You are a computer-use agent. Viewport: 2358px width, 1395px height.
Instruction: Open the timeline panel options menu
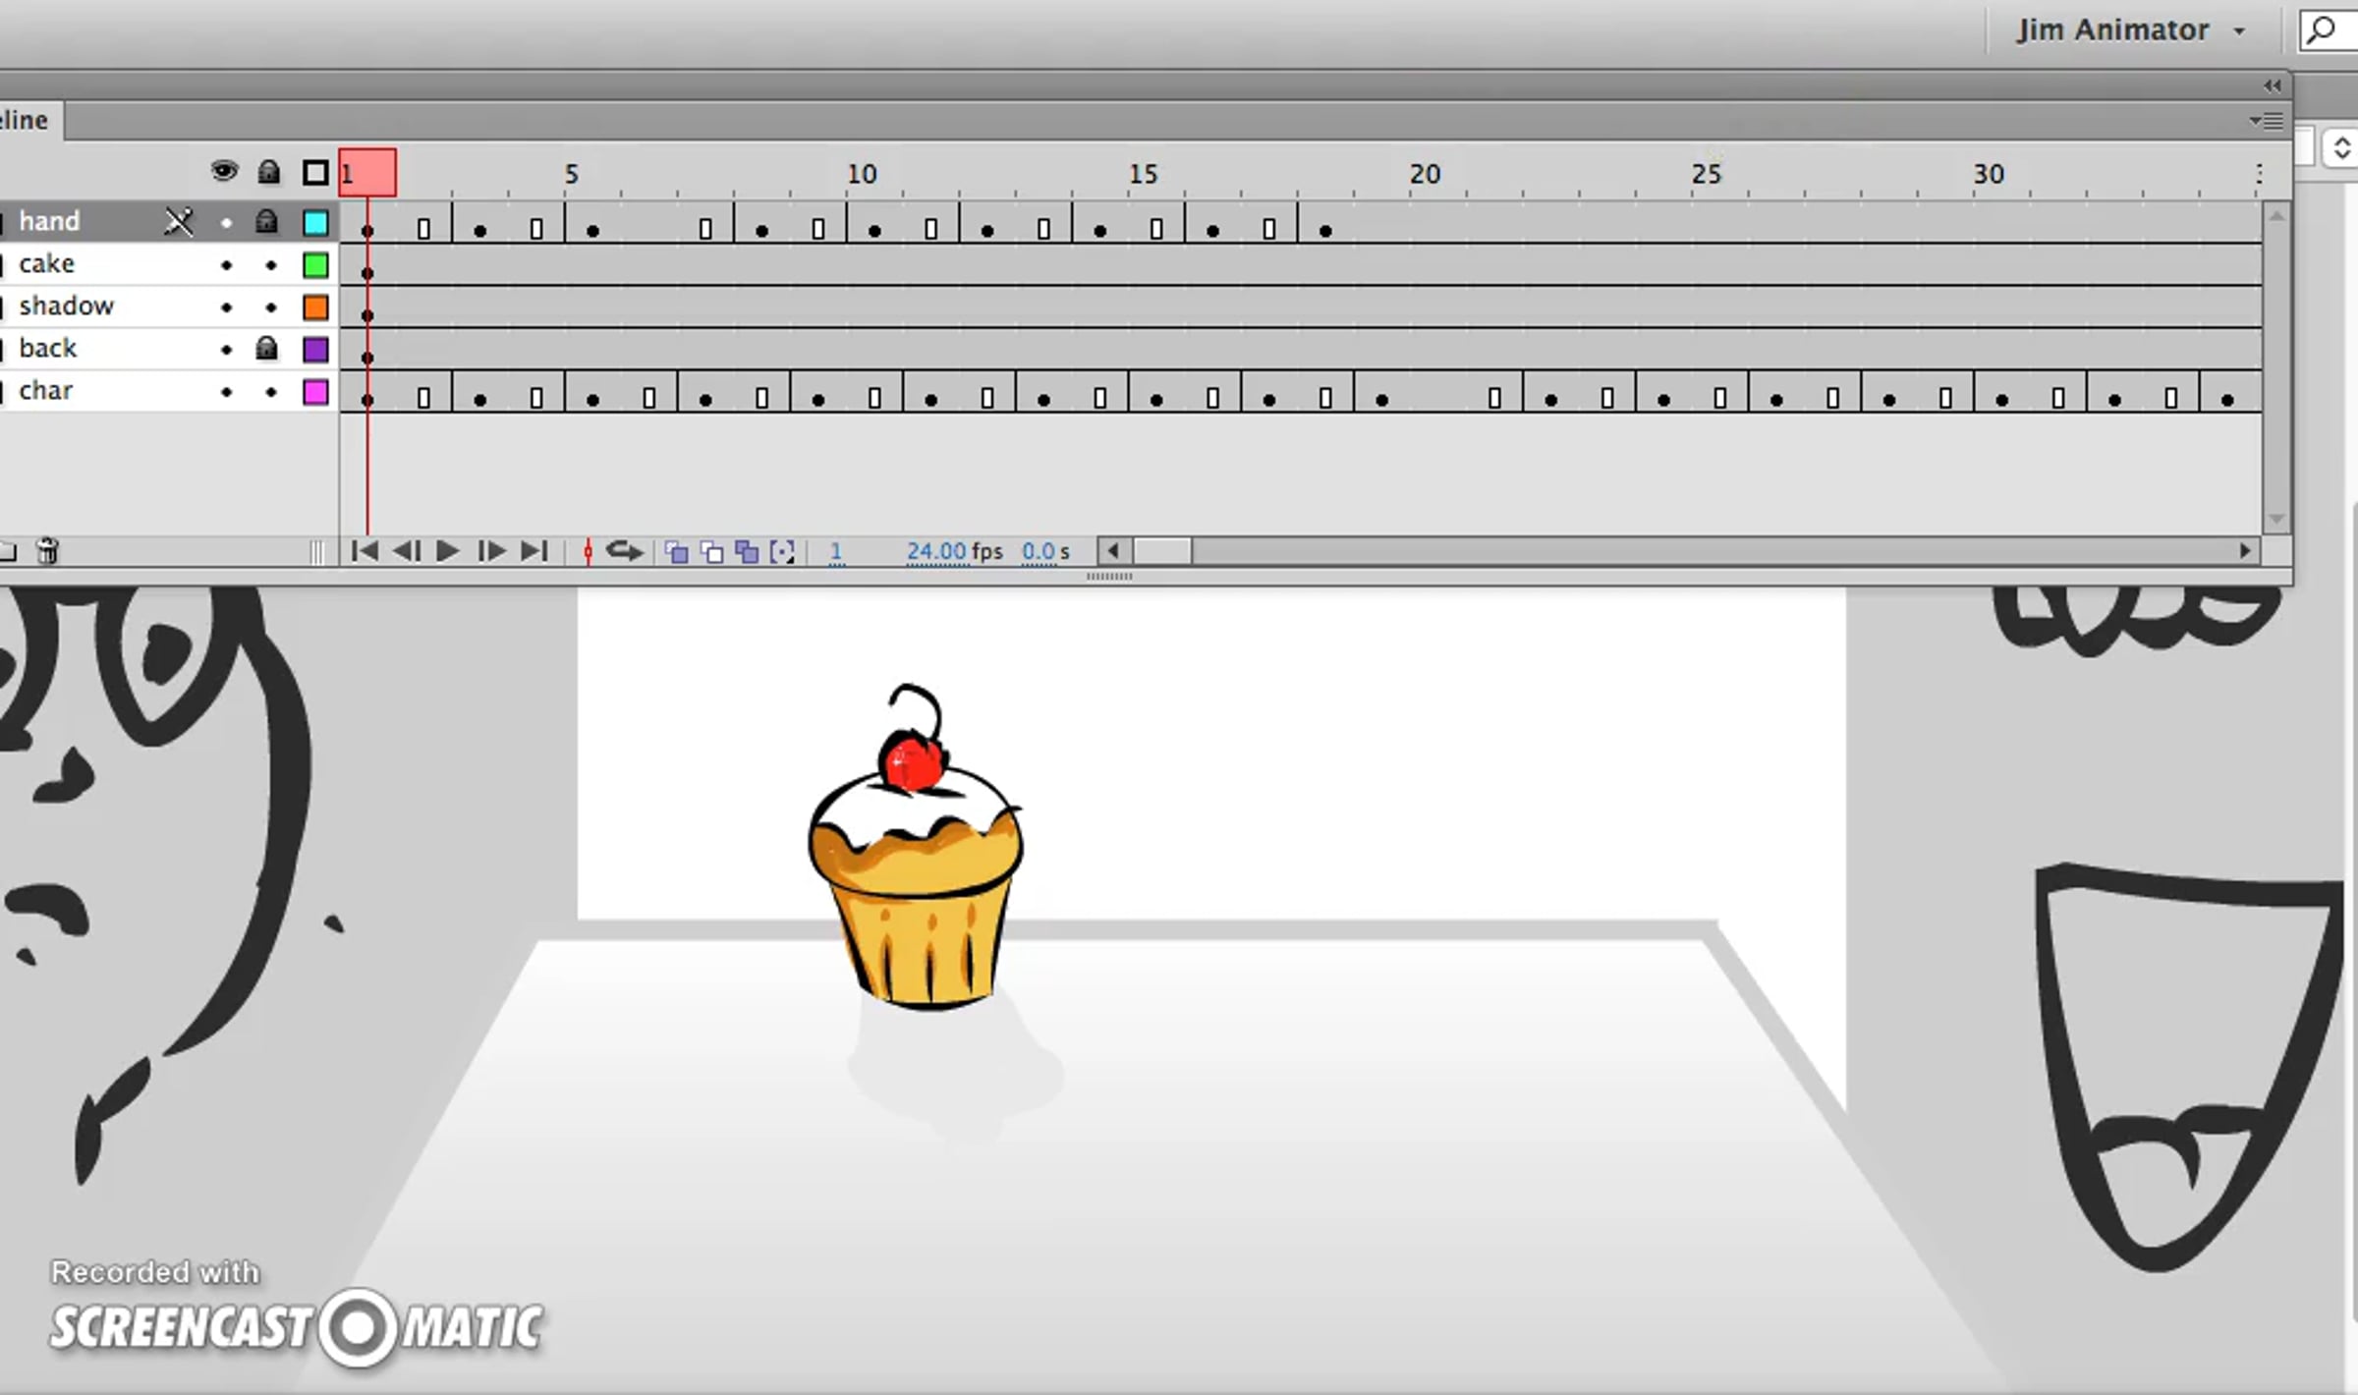2267,121
